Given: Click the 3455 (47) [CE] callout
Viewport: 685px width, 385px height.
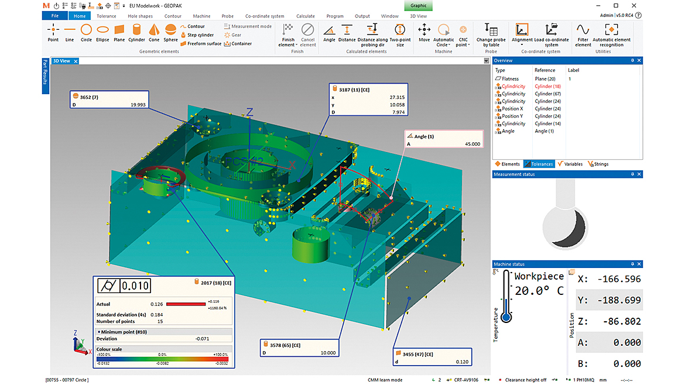Looking at the screenshot, I should (432, 357).
